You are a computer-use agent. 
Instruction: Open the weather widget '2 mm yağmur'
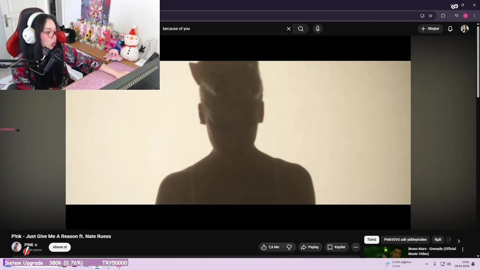pos(398,264)
